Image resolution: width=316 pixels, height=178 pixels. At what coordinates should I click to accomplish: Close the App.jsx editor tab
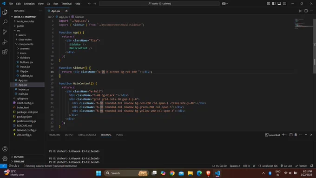[x=66, y=11]
